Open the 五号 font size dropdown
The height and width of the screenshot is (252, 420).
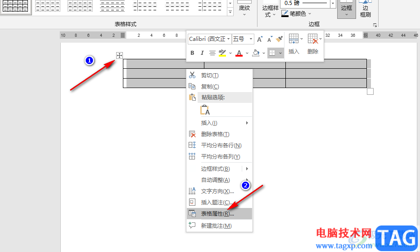point(251,39)
